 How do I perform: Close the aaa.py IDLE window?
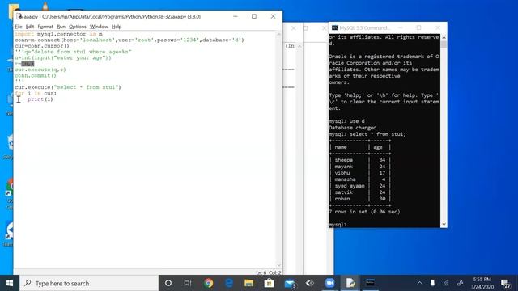[273, 16]
